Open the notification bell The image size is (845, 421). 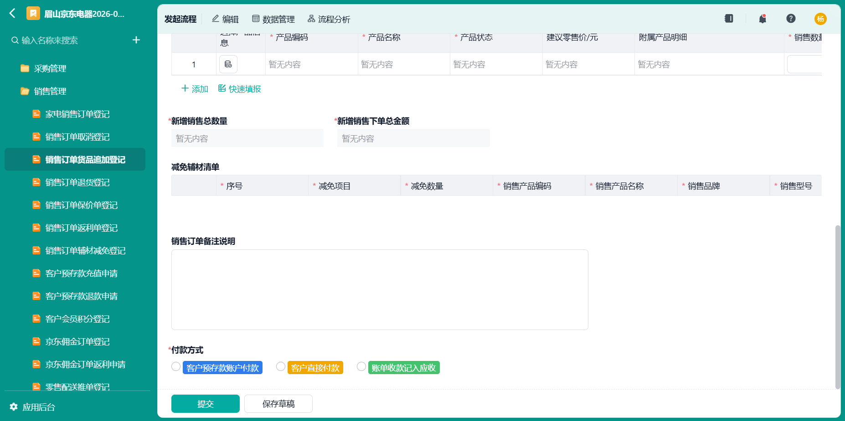763,19
